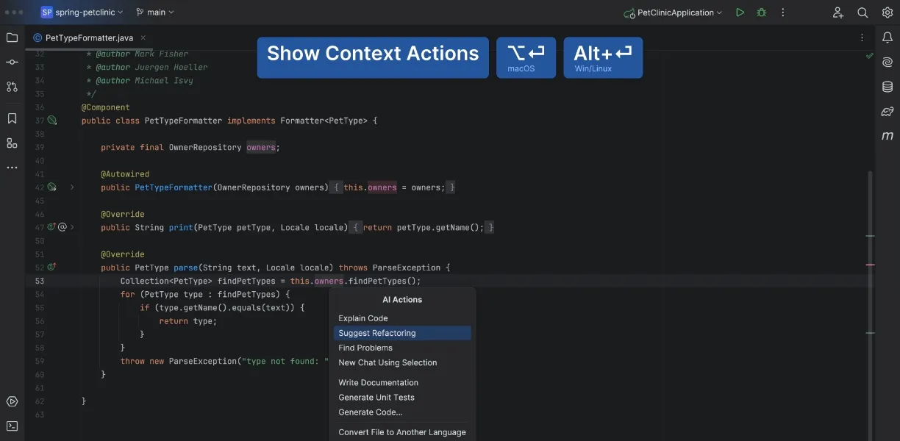Click the 'return type;' statement
The image size is (900, 441).
click(x=188, y=321)
